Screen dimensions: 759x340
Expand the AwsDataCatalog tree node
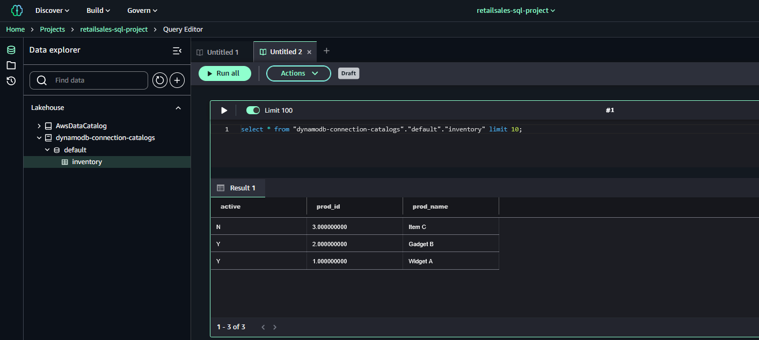pos(39,126)
